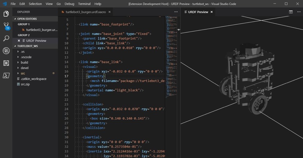The width and height of the screenshot is (303, 158).
Task: Click the split editor icon
Action: [x=291, y=12]
